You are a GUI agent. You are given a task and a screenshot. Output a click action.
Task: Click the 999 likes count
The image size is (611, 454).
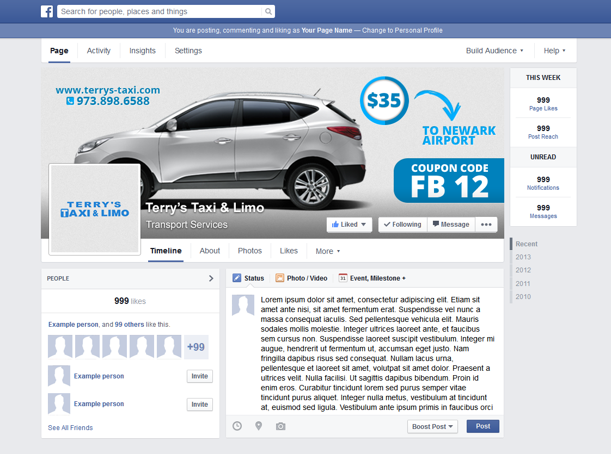coord(130,301)
